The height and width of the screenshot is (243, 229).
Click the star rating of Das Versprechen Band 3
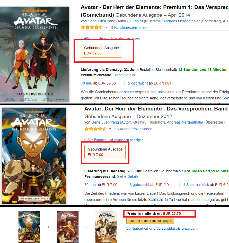point(95,129)
